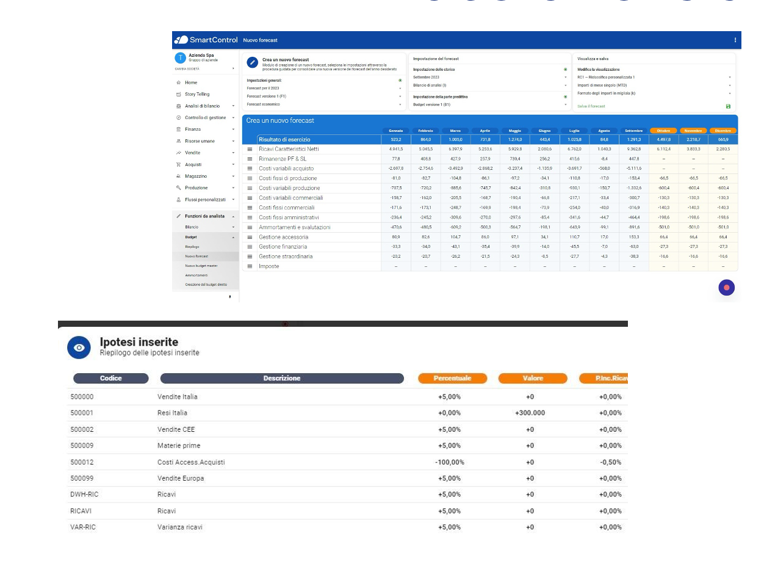Expand the Risorse umane sidebar menu
The image size is (764, 579).
[205, 141]
